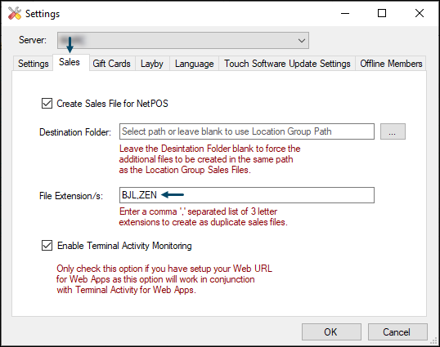Toggle Enable Terminal Activity Monitoring checkbox
440x347 pixels.
coord(47,246)
